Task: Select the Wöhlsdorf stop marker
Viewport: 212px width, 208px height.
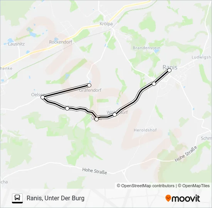Action: coord(114,115)
